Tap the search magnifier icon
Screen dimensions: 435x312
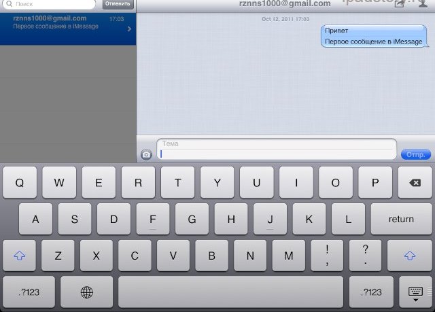pos(9,3)
